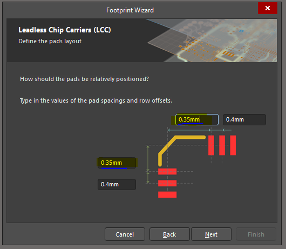
Task: Click the 'Leadless Chip Carriers (LCC)' heading
Action: pyautogui.click(x=65, y=30)
